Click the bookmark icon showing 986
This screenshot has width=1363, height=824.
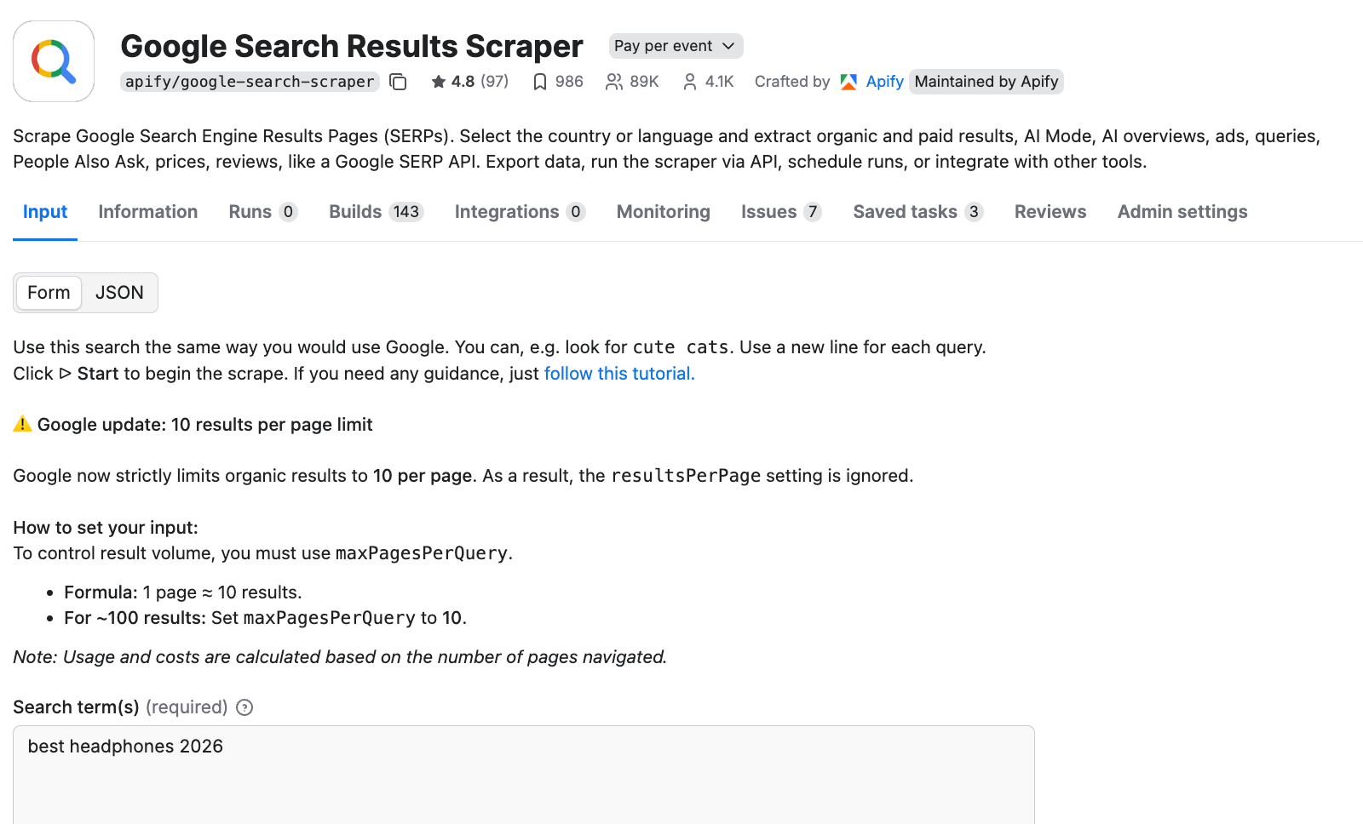(x=540, y=81)
